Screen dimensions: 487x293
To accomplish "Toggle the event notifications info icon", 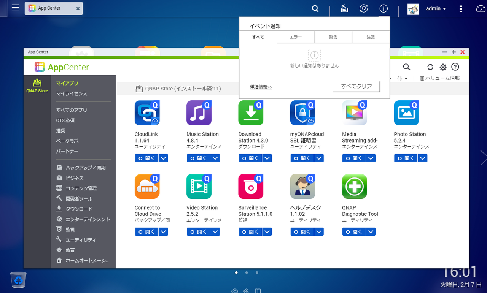I will click(384, 8).
